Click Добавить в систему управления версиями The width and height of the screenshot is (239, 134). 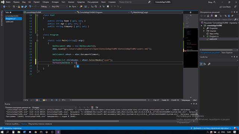[x=211, y=128]
